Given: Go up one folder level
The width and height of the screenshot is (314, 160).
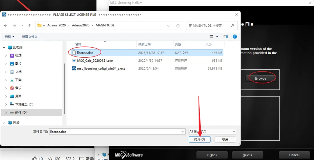Looking at the screenshot, I should point(30,26).
